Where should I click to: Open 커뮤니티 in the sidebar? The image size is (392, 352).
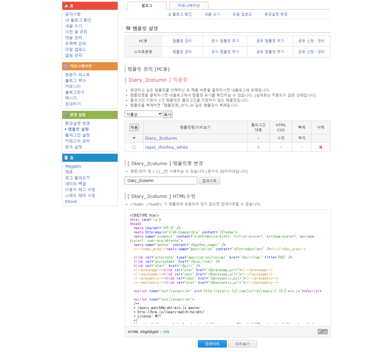tap(73, 87)
